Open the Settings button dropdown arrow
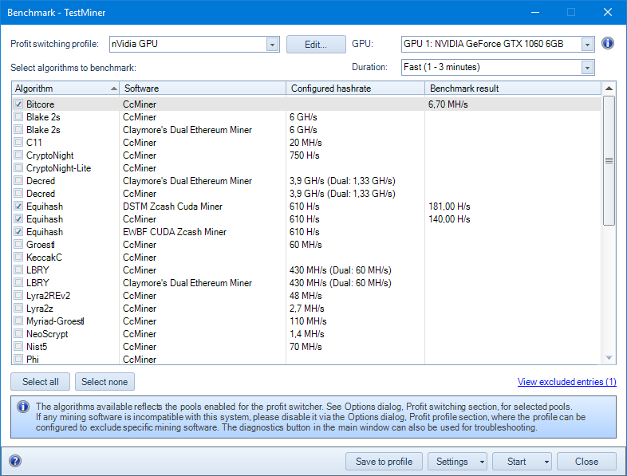Image resolution: width=627 pixels, height=476 pixels. (482, 462)
